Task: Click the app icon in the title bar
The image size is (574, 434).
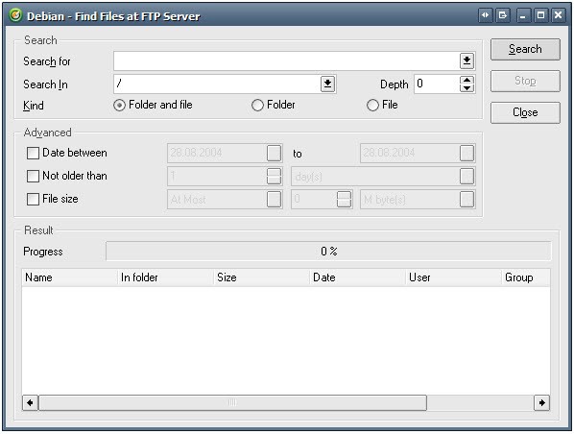Action: click(15, 15)
